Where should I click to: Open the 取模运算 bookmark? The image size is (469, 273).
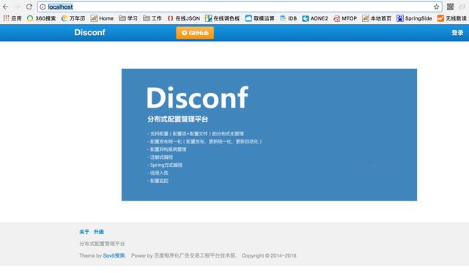(x=259, y=18)
